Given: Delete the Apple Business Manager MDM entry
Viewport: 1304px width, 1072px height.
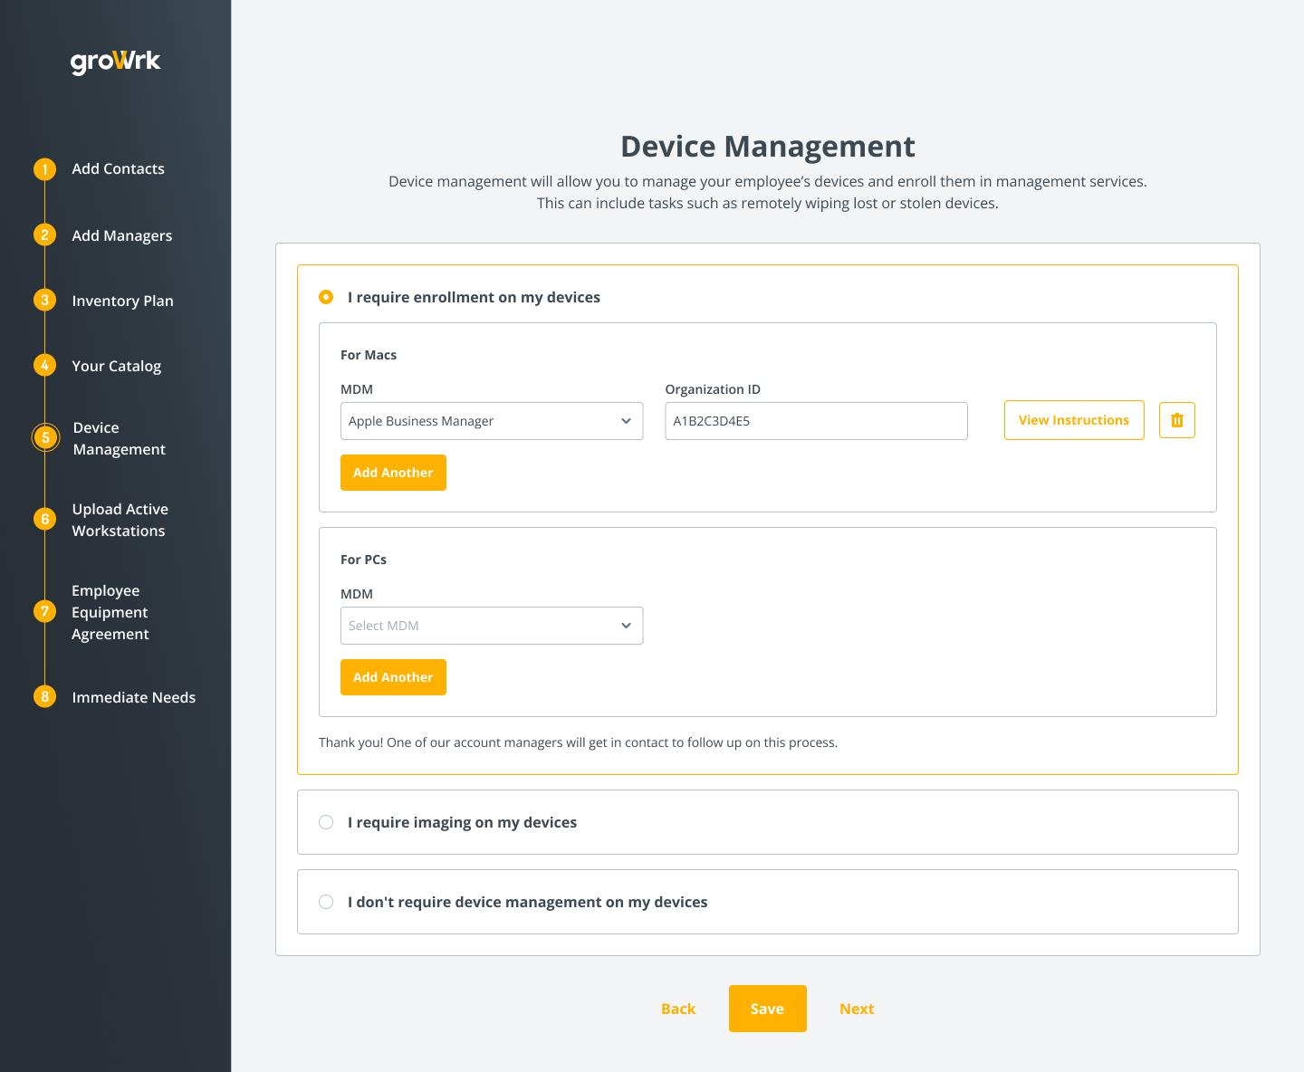Looking at the screenshot, I should point(1176,419).
